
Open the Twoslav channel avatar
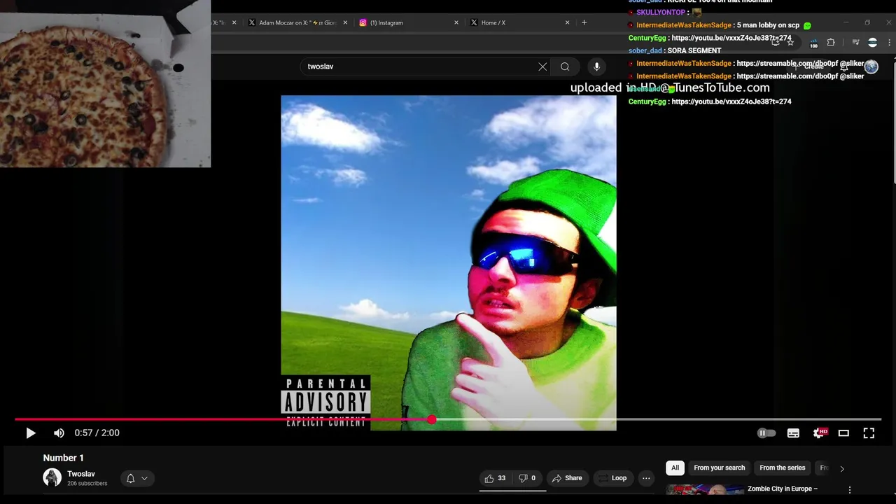tap(52, 478)
